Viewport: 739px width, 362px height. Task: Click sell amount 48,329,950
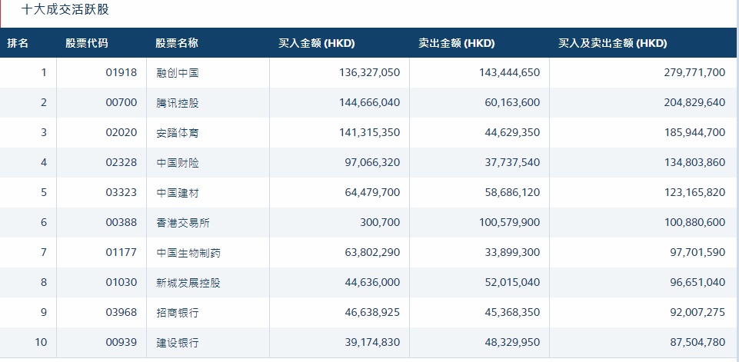(512, 342)
